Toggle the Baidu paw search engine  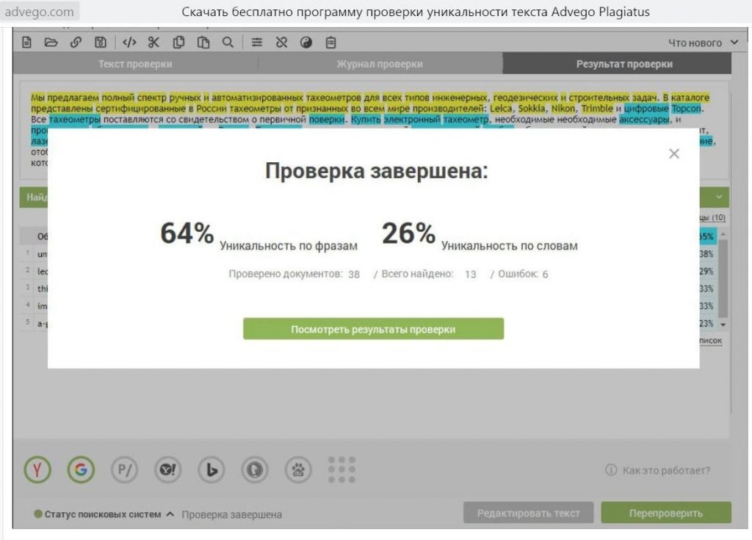click(x=298, y=470)
